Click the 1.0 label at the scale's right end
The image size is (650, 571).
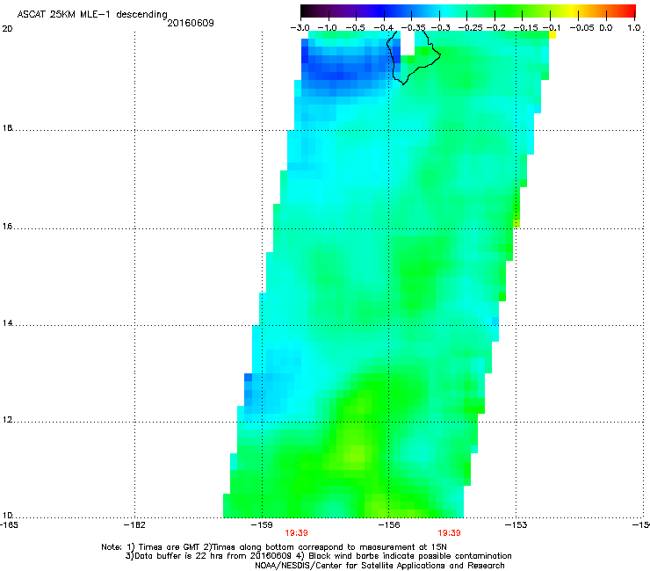click(634, 28)
